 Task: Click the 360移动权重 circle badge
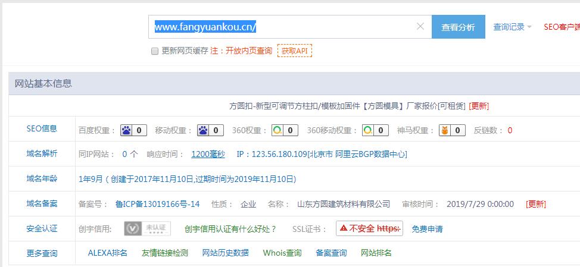pyautogui.click(x=375, y=130)
